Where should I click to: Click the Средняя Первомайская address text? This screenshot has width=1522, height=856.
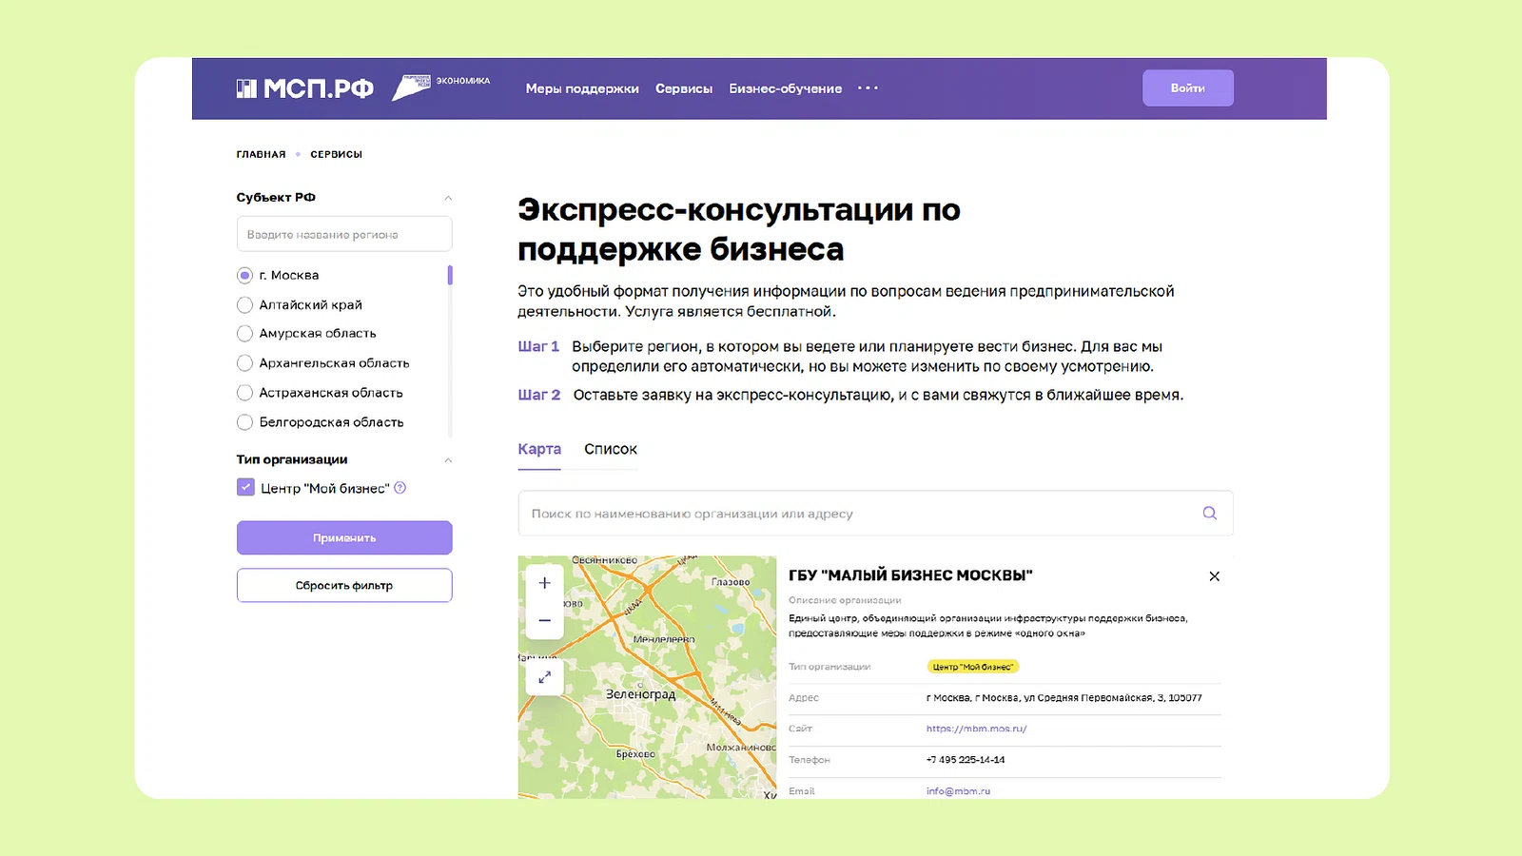(x=1063, y=698)
